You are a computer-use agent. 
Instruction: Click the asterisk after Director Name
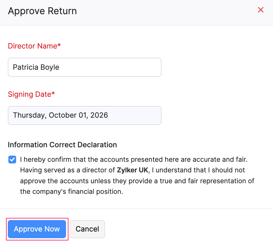click(59, 45)
